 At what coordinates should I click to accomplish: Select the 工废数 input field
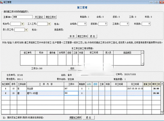tap(125, 24)
